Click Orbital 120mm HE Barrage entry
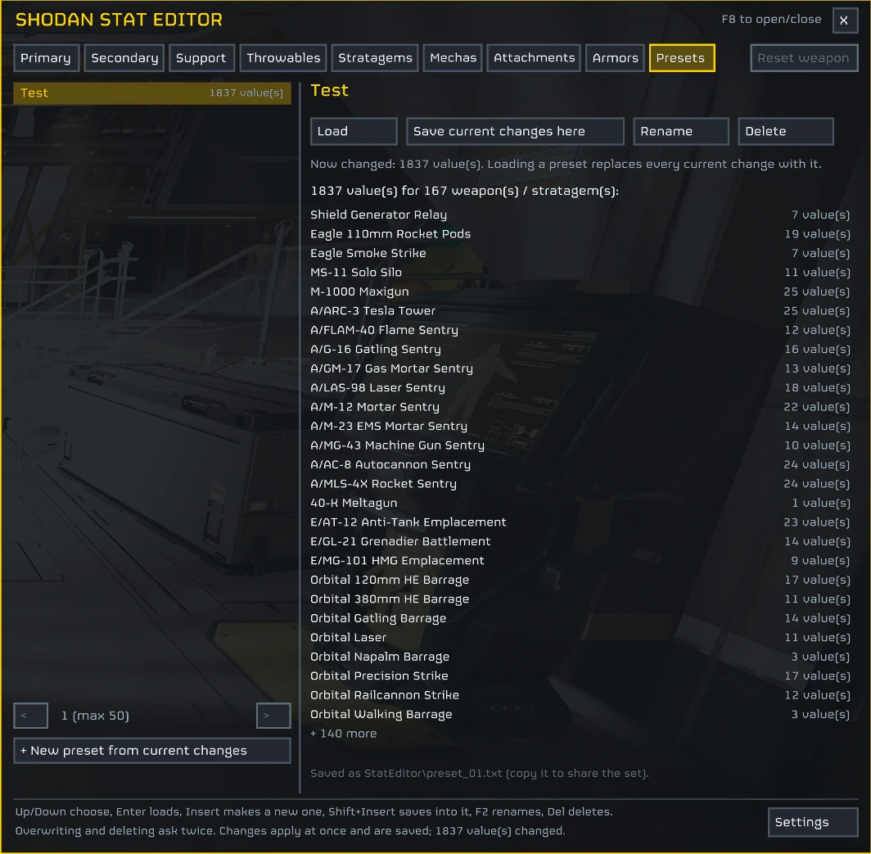Viewport: 871px width, 854px height. pyautogui.click(x=580, y=580)
